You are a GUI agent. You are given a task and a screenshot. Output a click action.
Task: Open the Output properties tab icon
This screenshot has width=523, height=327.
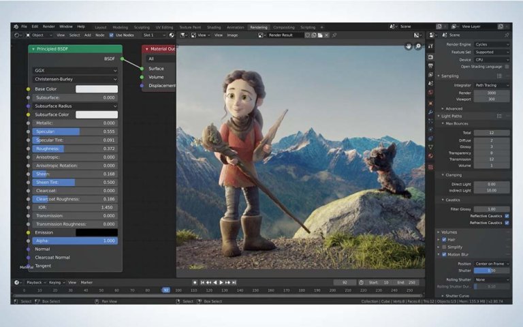430,65
